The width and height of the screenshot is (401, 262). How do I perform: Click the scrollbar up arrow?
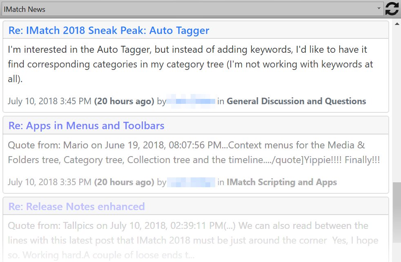(397, 24)
